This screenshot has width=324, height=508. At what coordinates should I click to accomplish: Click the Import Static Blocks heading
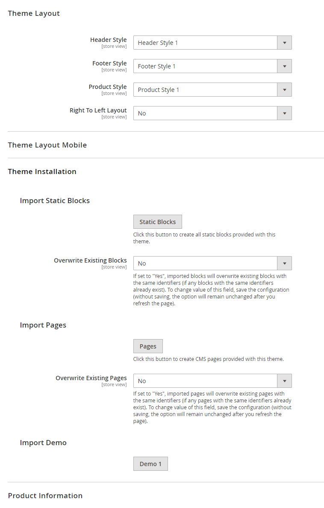(55, 201)
